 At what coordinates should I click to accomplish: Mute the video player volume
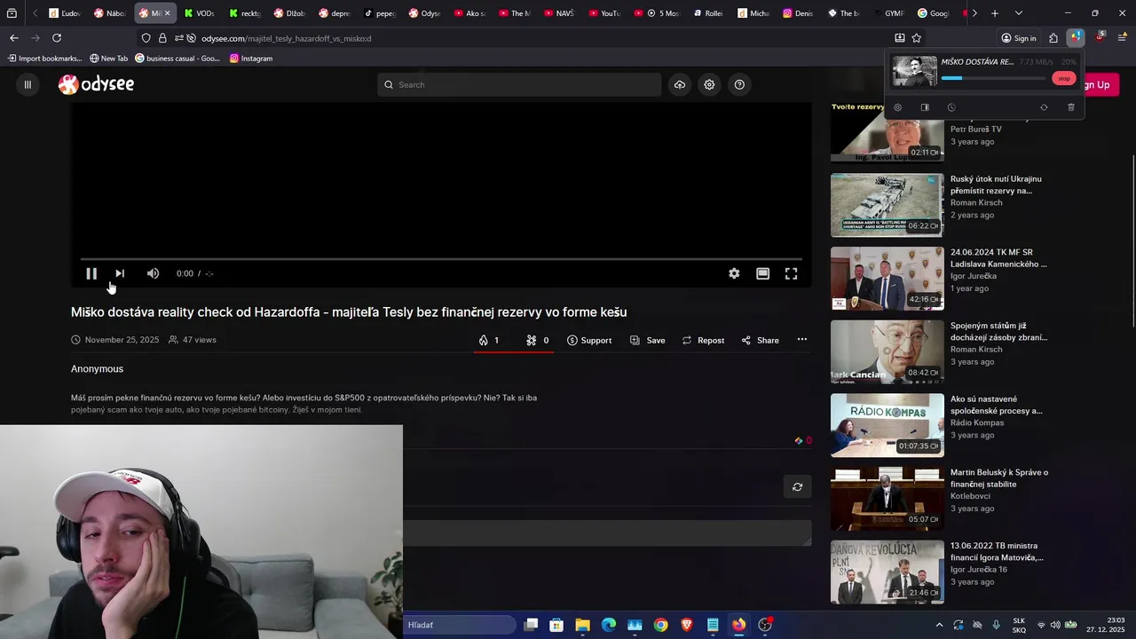pyautogui.click(x=153, y=273)
